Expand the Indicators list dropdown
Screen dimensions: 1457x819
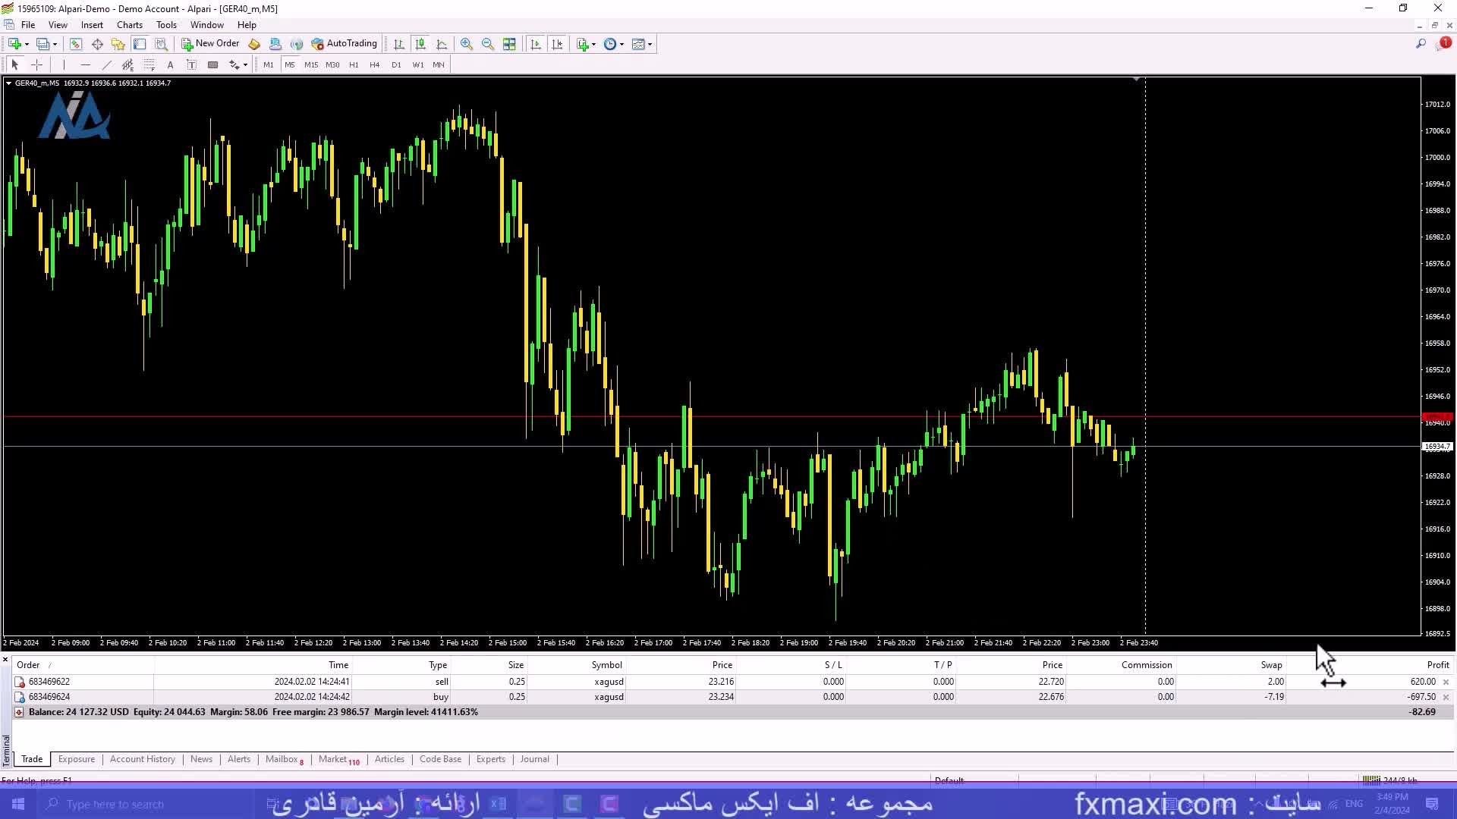[x=593, y=44]
